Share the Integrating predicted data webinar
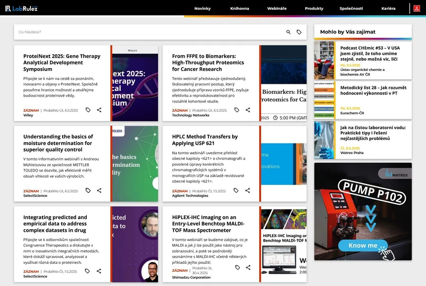Image resolution: width=426 pixels, height=286 pixels. click(99, 271)
